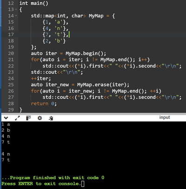Select line number 29 in the gutter

pyautogui.click(x=11, y=110)
